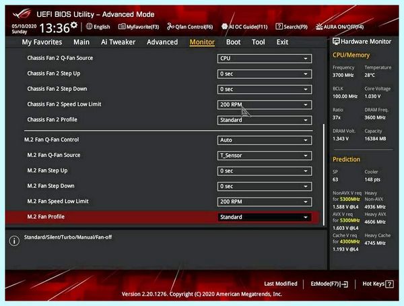This screenshot has height=306, width=404.
Task: Click the Hot Keys label in the footer
Action: click(x=373, y=284)
